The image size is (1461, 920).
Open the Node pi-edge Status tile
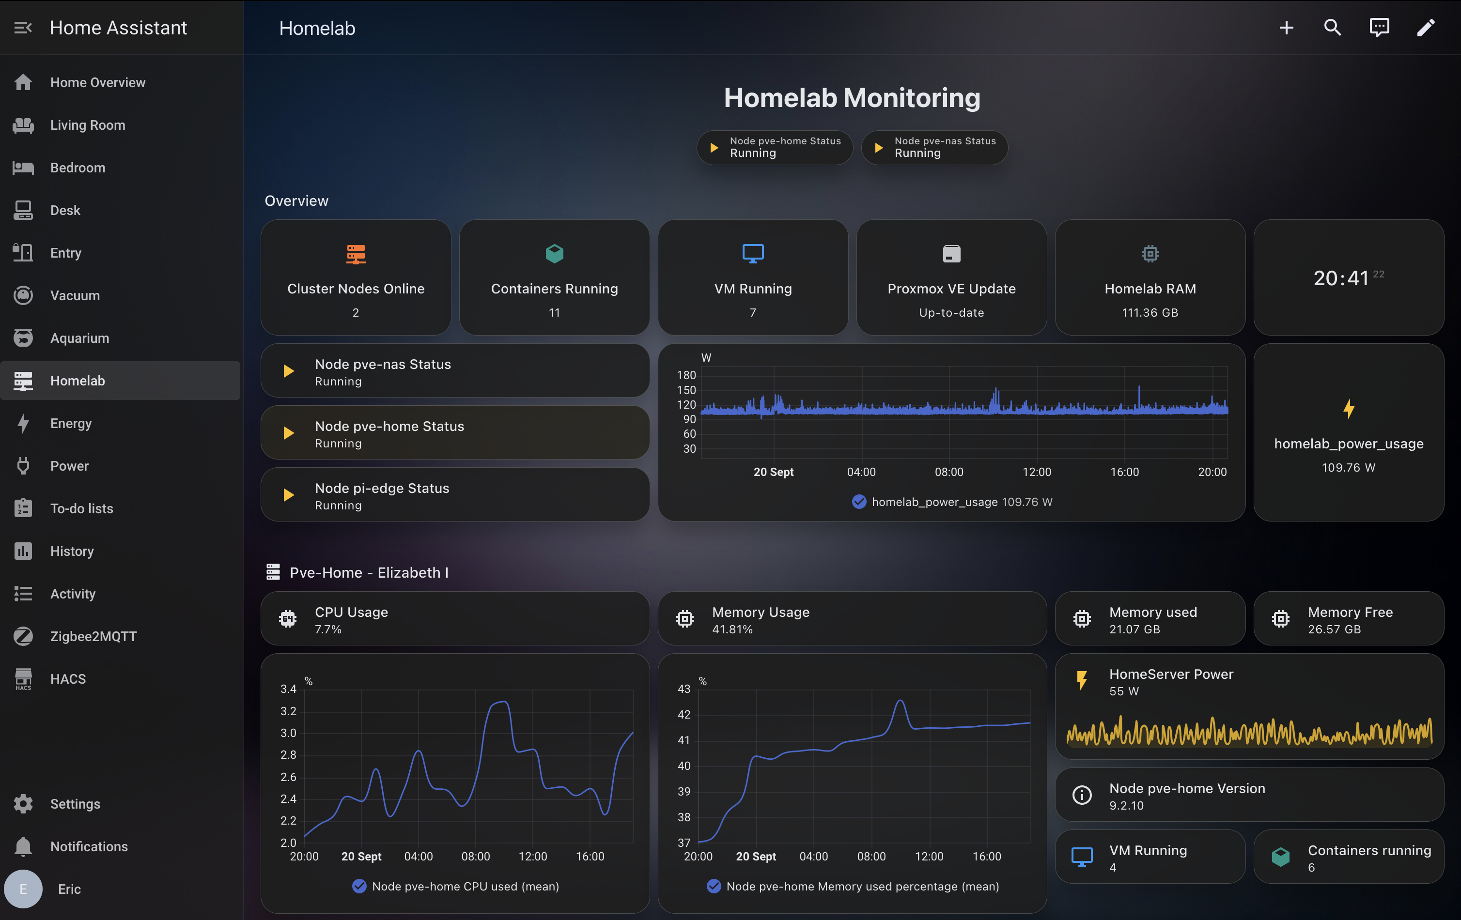coord(455,494)
